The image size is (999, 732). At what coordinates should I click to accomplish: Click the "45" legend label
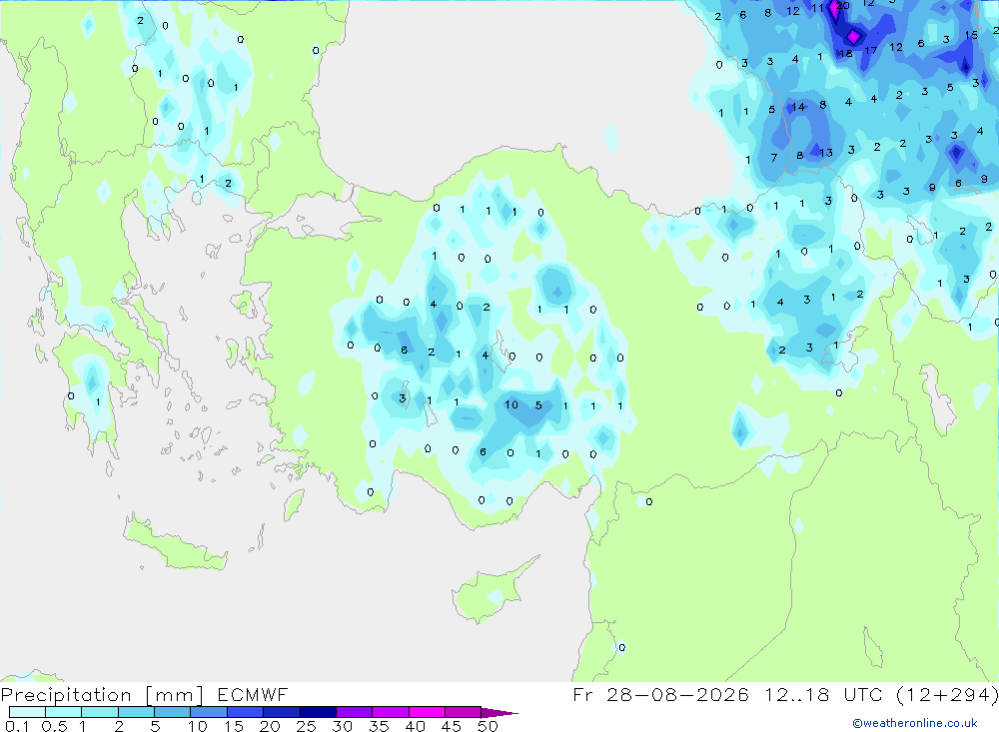tap(452, 726)
